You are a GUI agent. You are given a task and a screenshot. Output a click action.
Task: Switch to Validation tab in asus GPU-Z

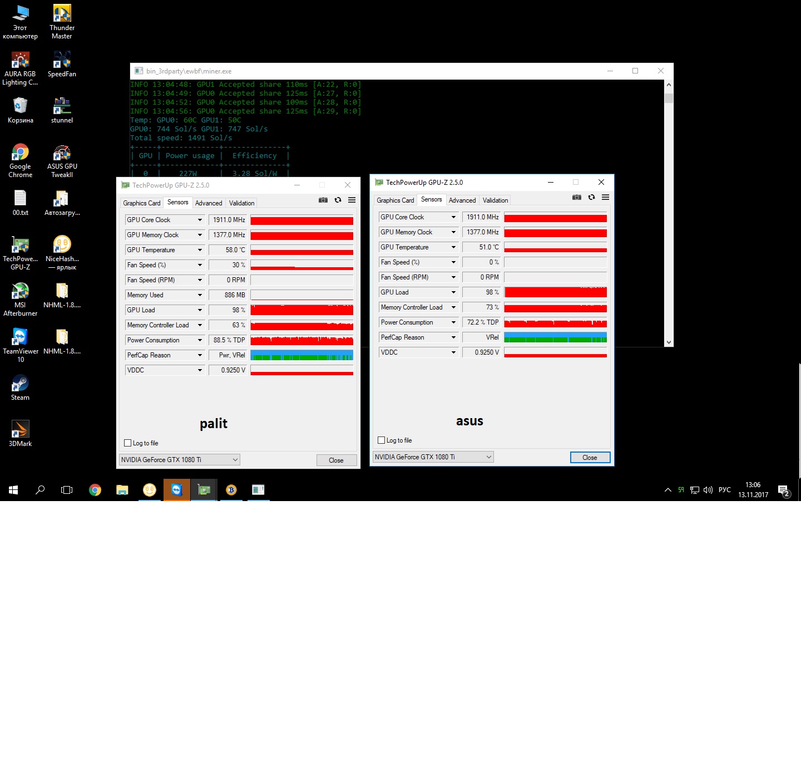pos(495,200)
